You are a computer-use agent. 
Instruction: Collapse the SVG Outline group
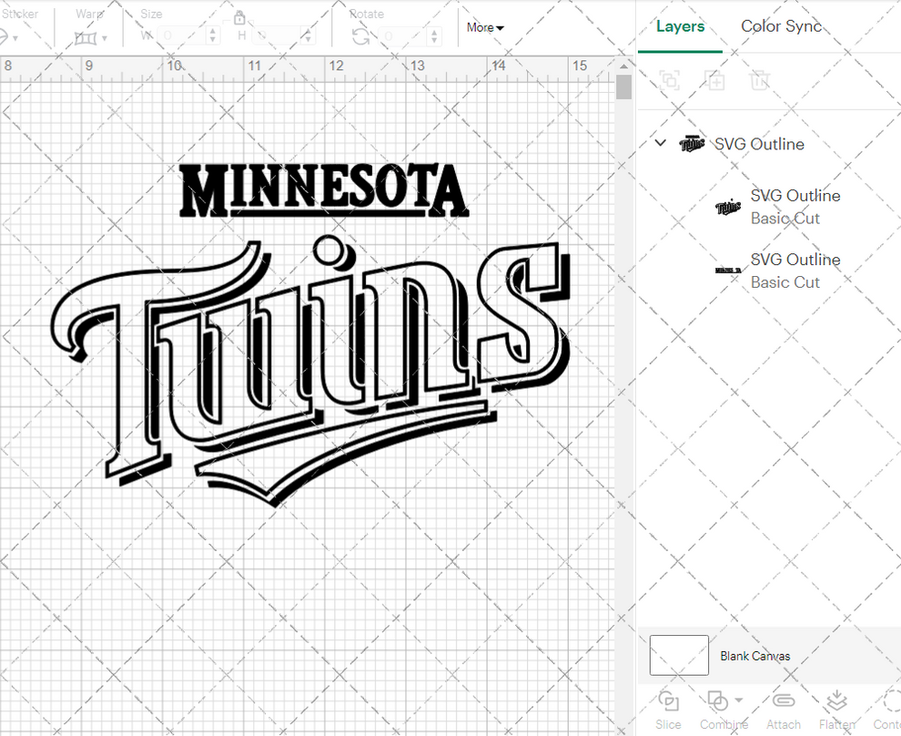tap(660, 143)
